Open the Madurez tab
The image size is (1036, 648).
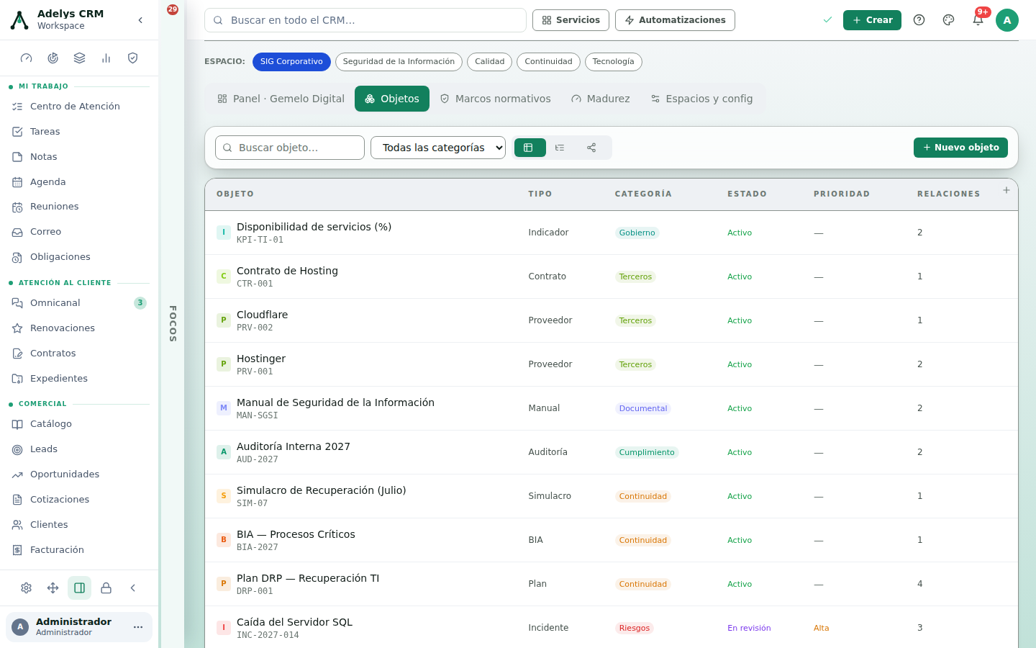600,99
